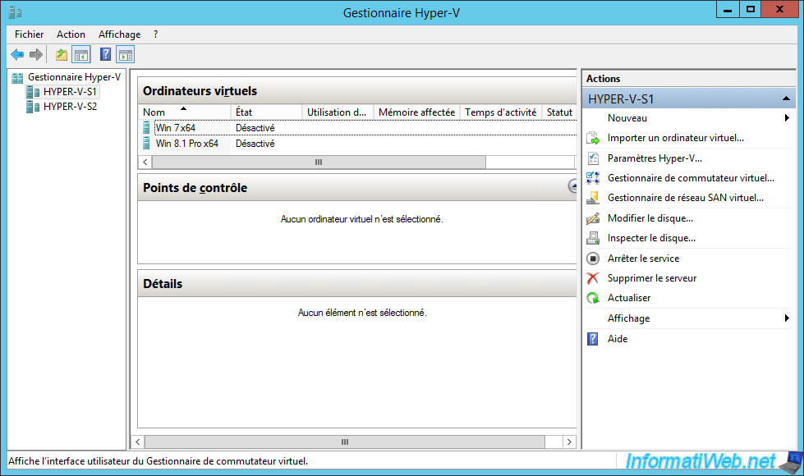The height and width of the screenshot is (476, 804).
Task: Click the Paramètres Hyper-V icon
Action: [593, 158]
